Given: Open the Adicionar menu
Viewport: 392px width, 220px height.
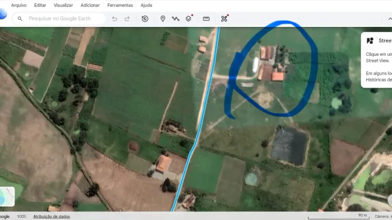Looking at the screenshot, I should 90,5.
